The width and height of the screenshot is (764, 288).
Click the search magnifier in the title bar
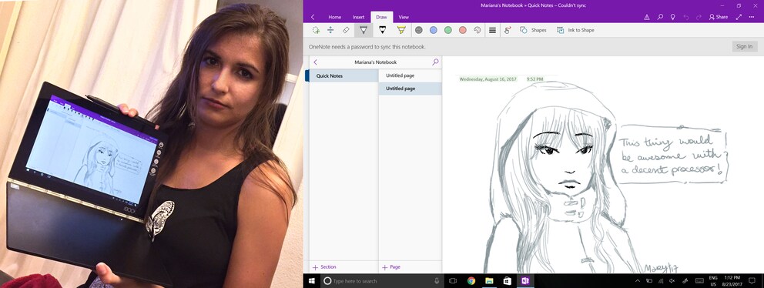660,17
